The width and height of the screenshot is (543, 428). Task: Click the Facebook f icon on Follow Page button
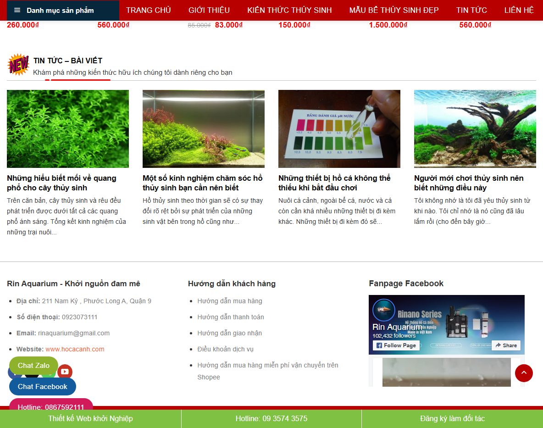379,345
